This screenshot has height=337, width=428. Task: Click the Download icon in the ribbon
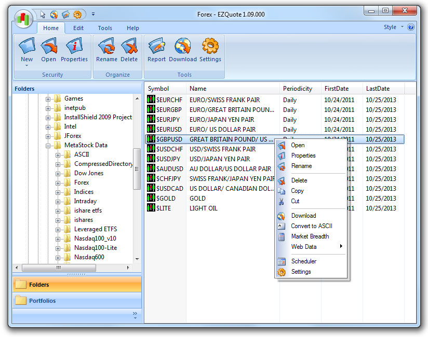click(182, 51)
